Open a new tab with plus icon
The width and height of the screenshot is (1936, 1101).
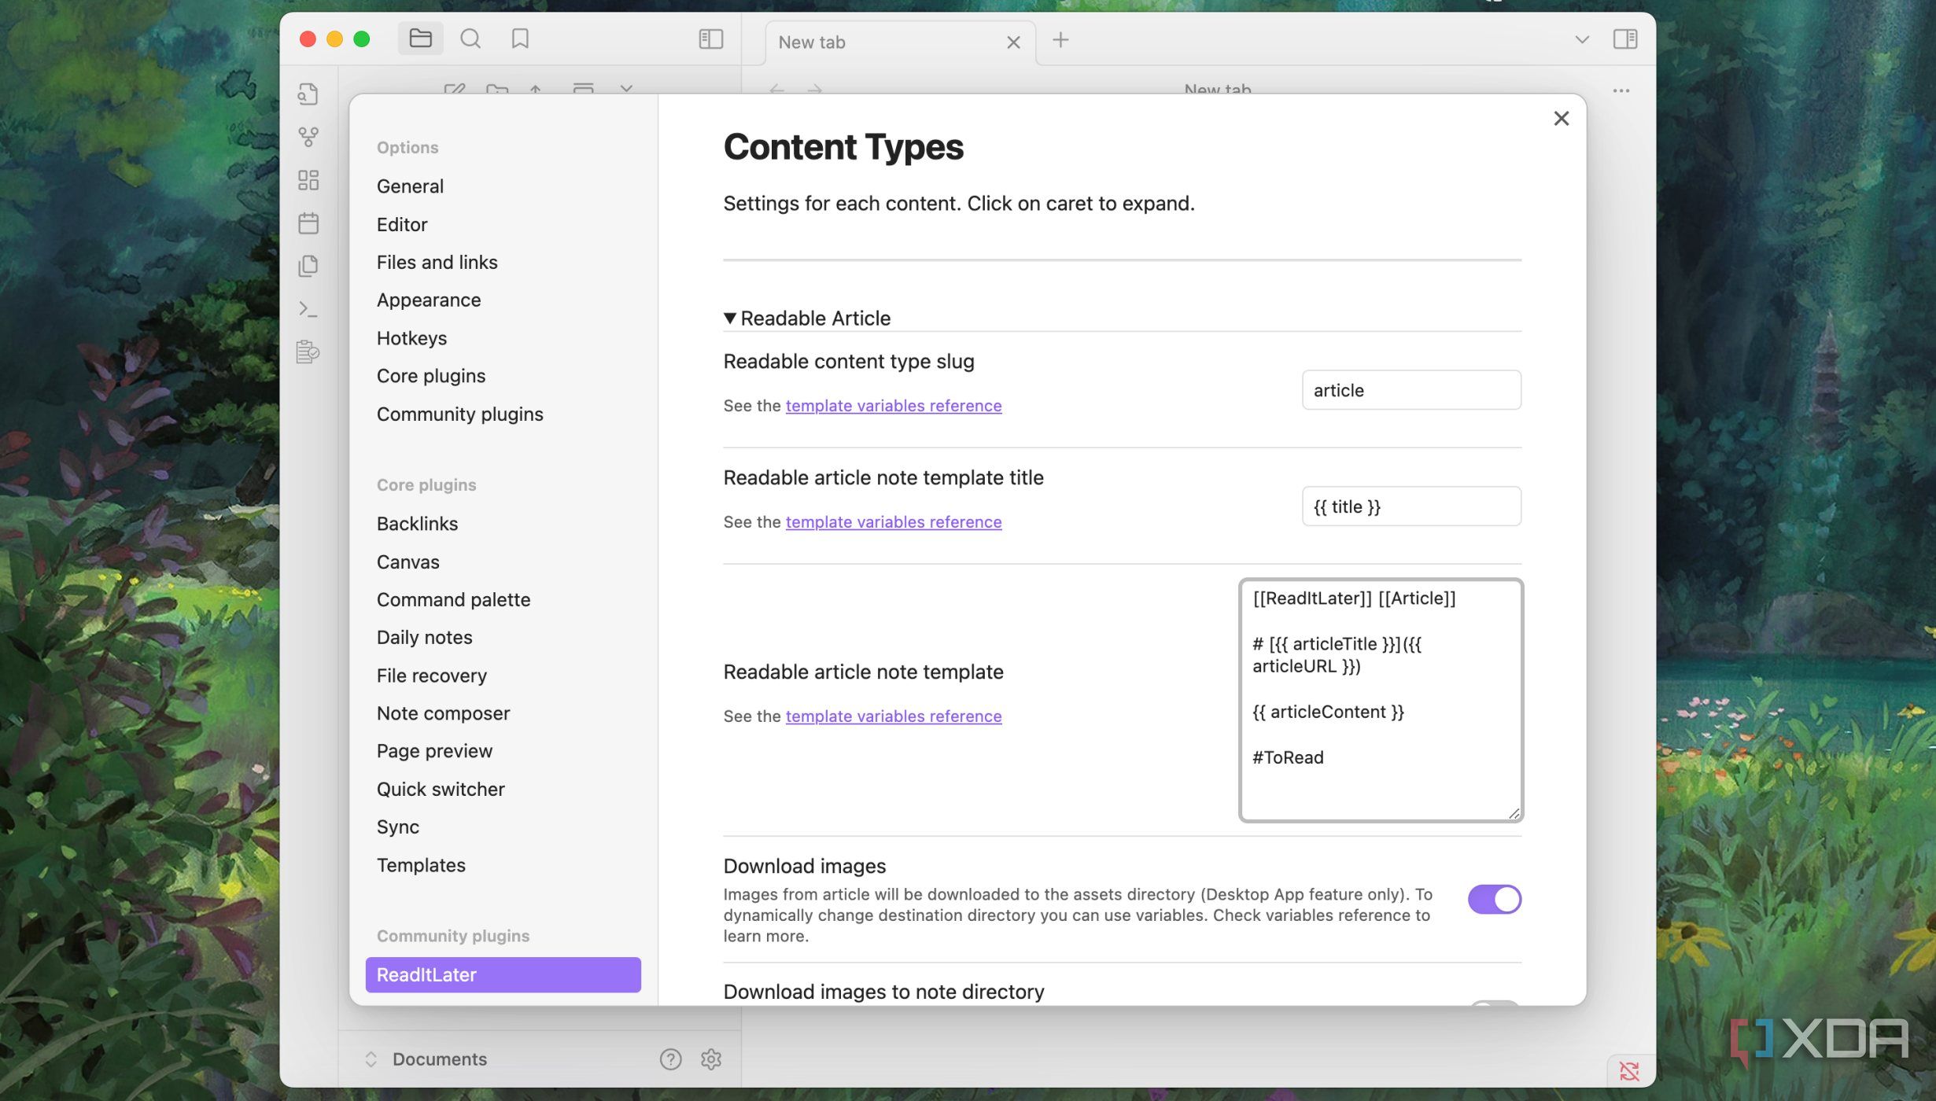(x=1060, y=40)
